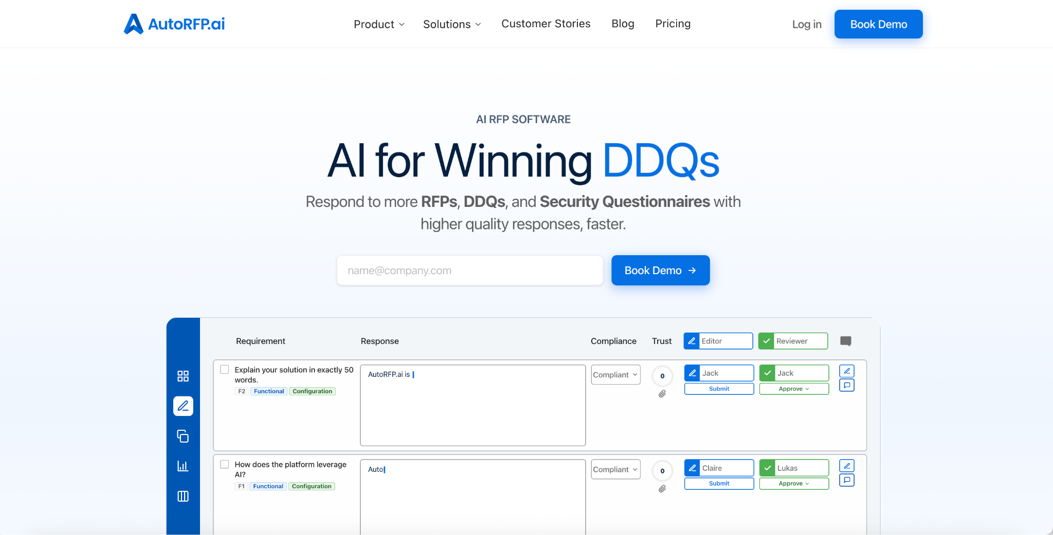Select the pen editor icon in sidebar
Viewport: 1053px width, 535px height.
click(x=183, y=406)
